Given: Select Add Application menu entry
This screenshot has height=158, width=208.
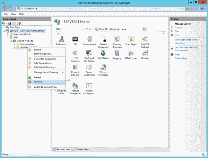Looking at the screenshot, I should [46, 63].
